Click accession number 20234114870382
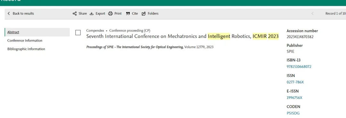 [x=300, y=37]
